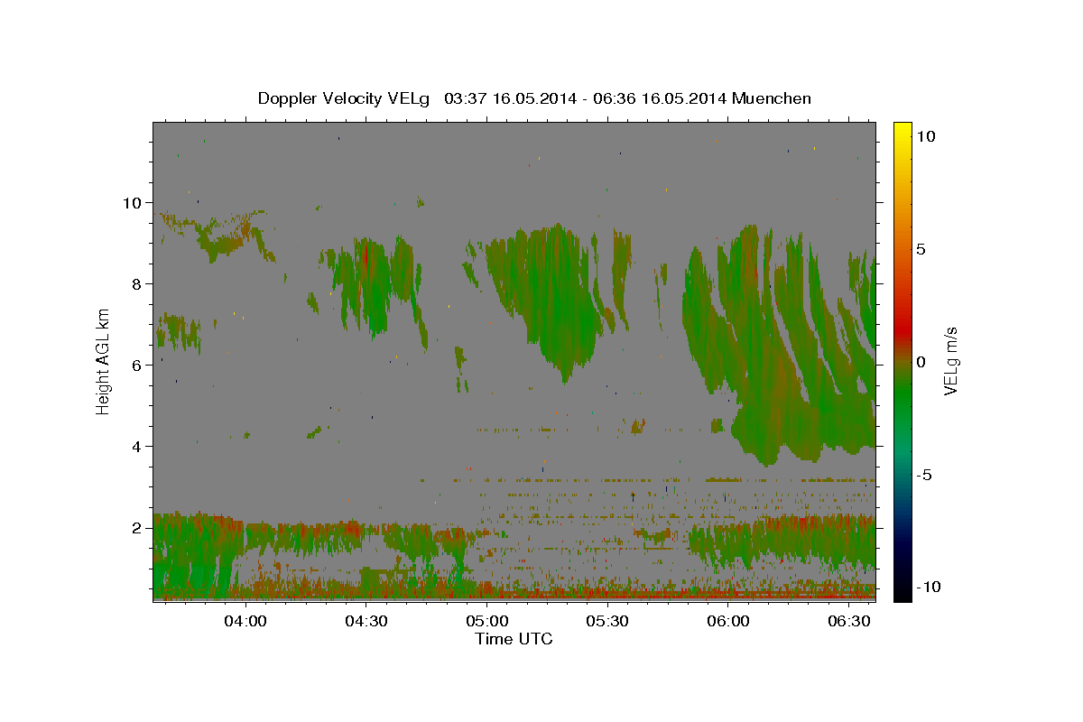This screenshot has width=1083, height=722.
Task: Click the 05:00 time tick label
Action: pyautogui.click(x=486, y=621)
